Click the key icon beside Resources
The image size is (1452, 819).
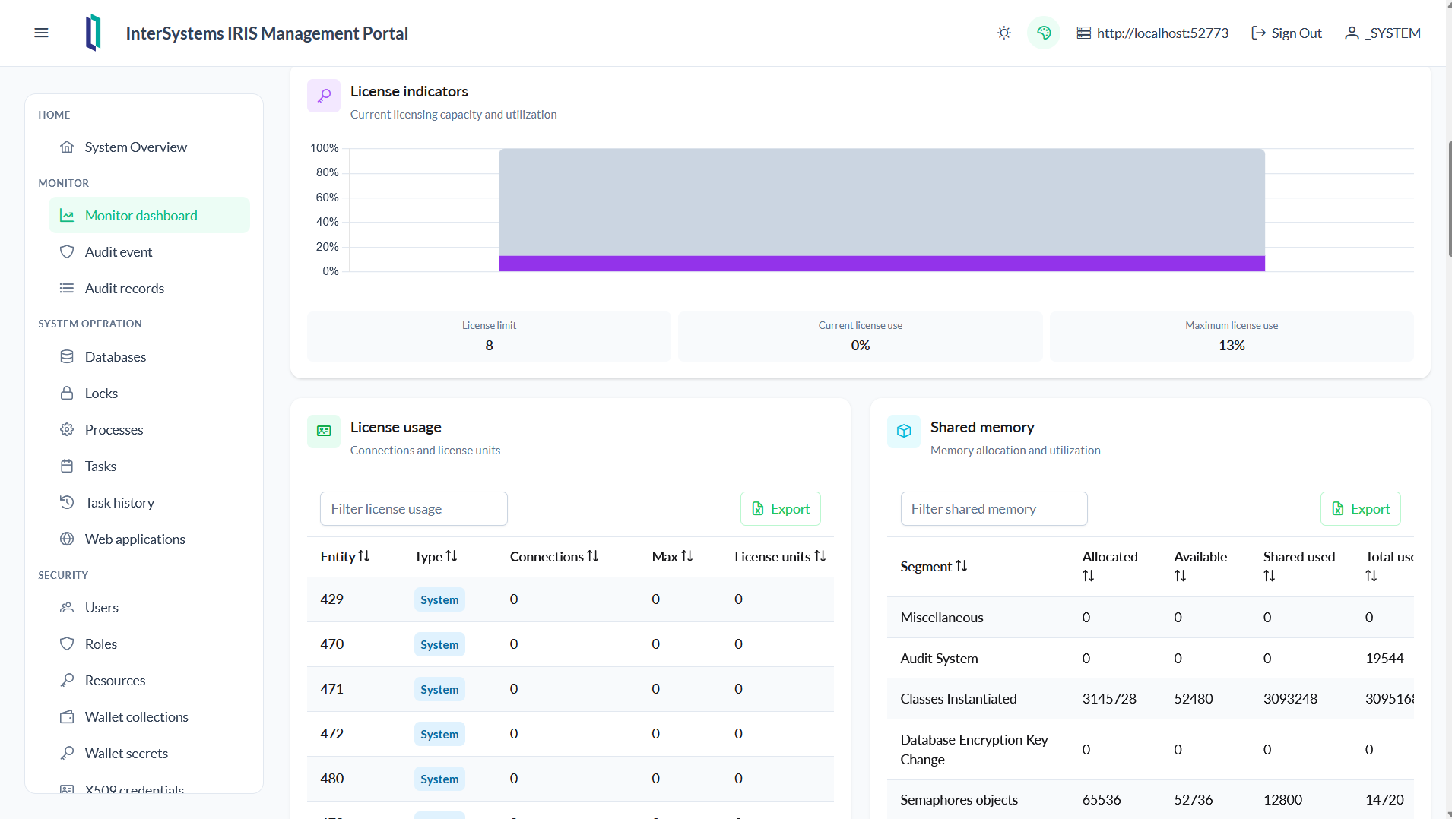[x=67, y=680]
